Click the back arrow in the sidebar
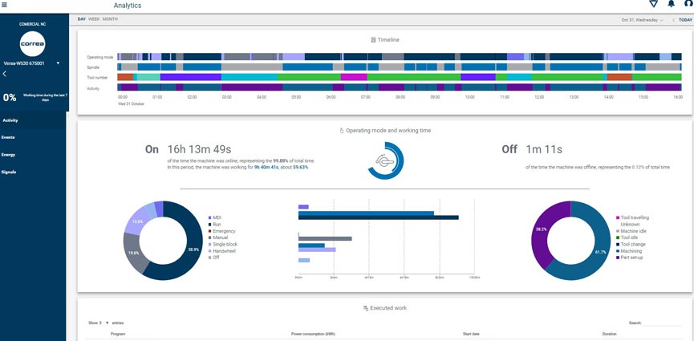Viewport: 694px width, 341px height. (5, 74)
